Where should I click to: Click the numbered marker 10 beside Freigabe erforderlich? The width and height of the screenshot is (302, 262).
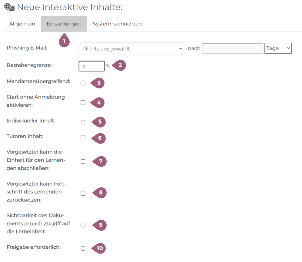(100, 248)
